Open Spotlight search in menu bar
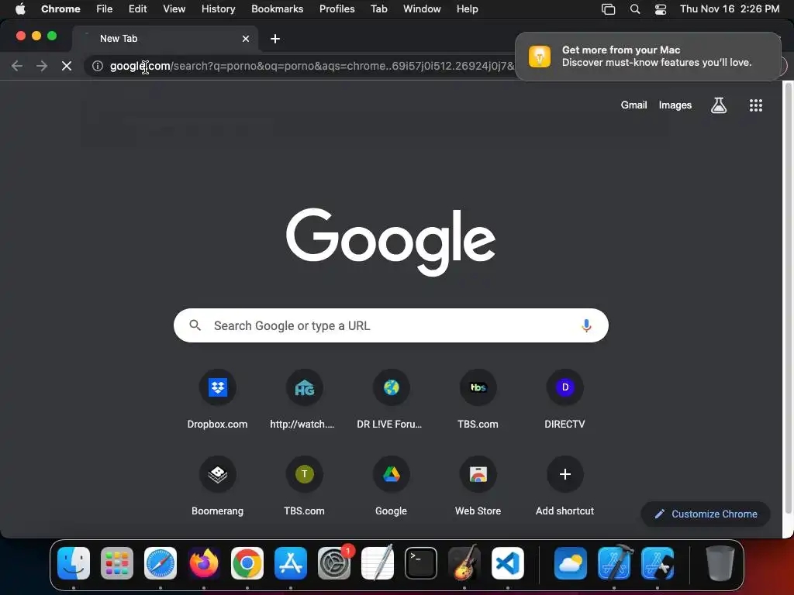 634,9
